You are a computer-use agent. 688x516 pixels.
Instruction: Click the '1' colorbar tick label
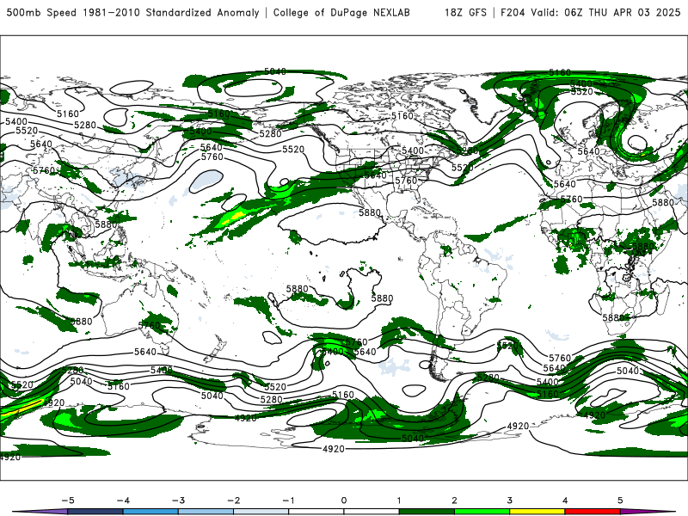[399, 501]
